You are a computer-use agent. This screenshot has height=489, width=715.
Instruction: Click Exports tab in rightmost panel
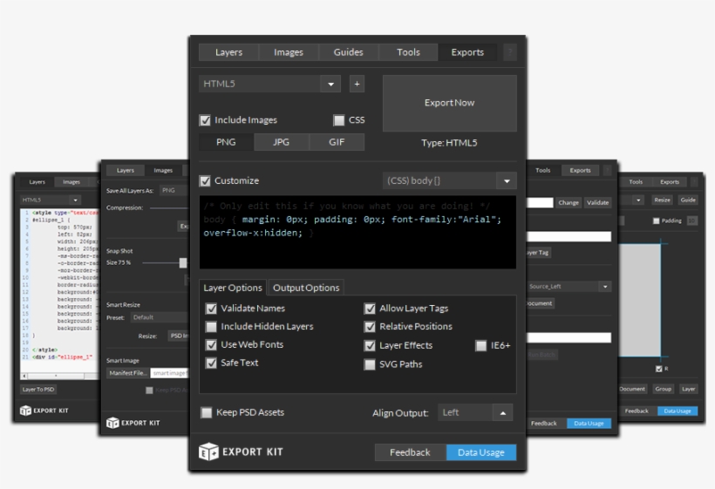coord(670,182)
